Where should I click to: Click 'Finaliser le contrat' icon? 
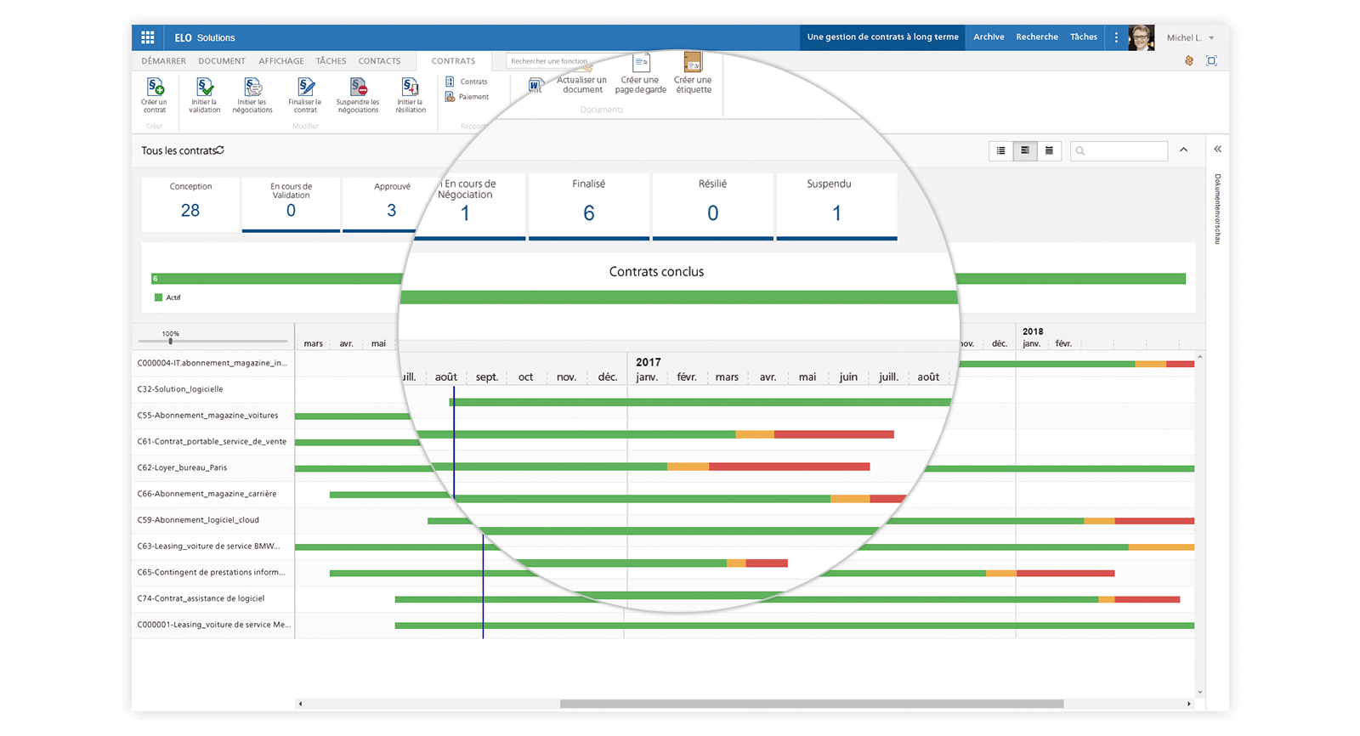click(306, 88)
